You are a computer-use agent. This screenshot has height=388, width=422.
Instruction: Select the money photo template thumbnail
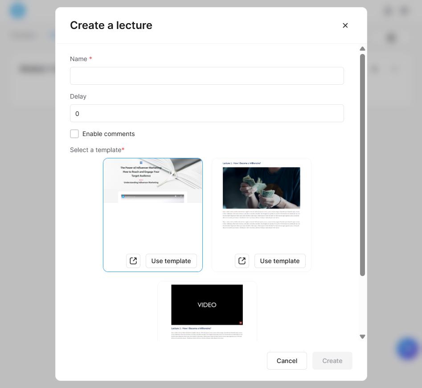pyautogui.click(x=261, y=188)
